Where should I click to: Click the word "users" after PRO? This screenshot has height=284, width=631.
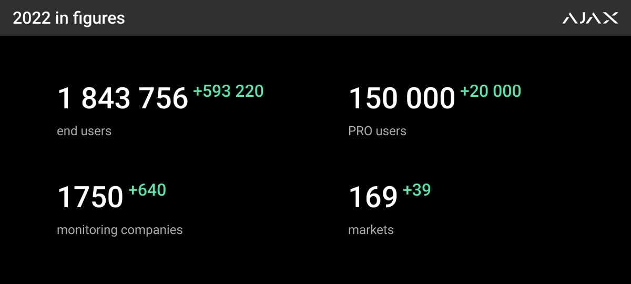point(391,131)
